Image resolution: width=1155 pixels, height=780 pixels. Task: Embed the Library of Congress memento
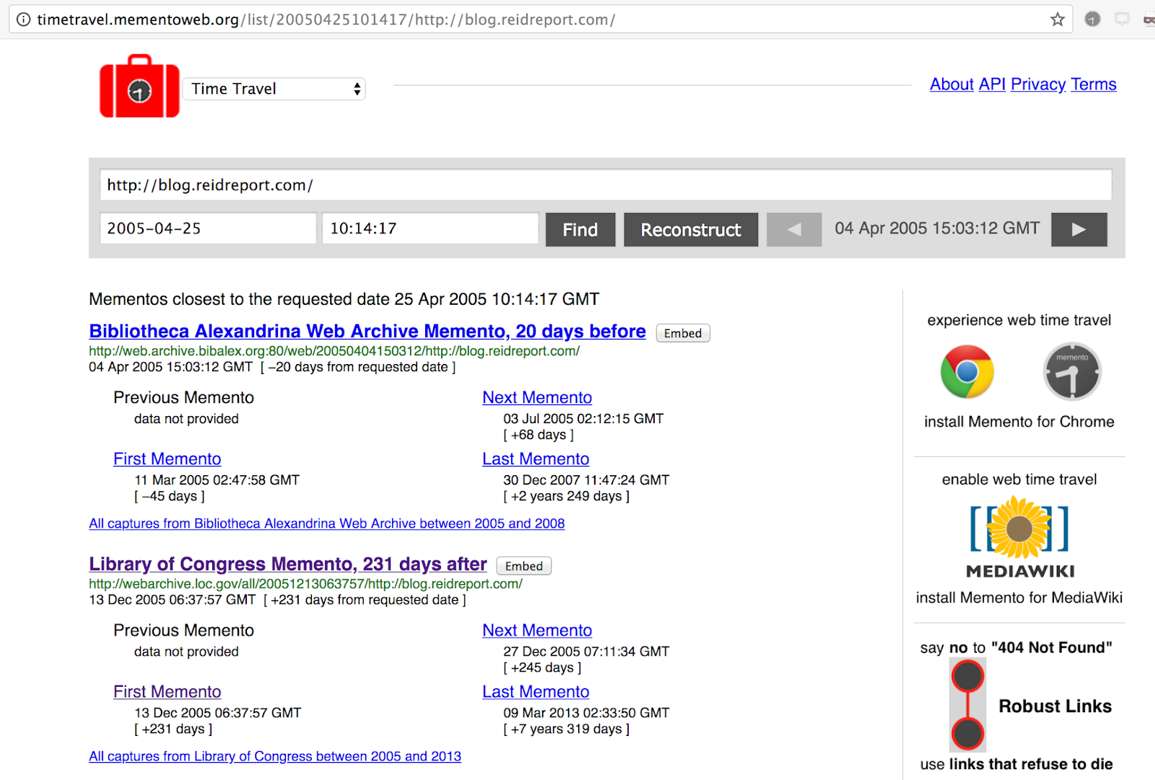[524, 566]
